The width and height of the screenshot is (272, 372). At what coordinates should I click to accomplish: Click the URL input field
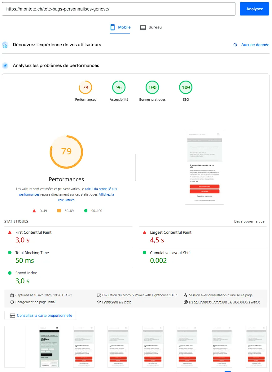[119, 9]
